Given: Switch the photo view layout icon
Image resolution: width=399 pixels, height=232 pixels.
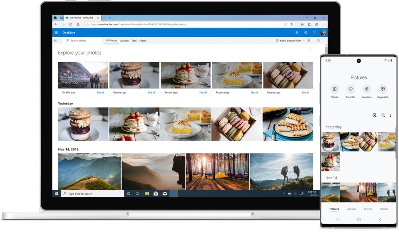Looking at the screenshot, I should 309,41.
